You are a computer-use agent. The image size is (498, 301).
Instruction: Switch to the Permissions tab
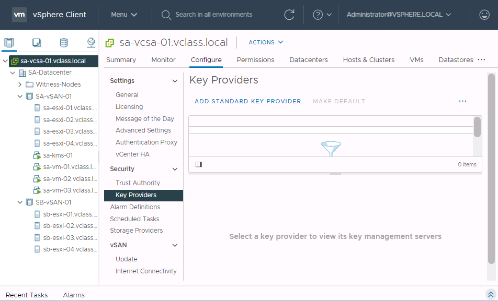click(x=255, y=60)
